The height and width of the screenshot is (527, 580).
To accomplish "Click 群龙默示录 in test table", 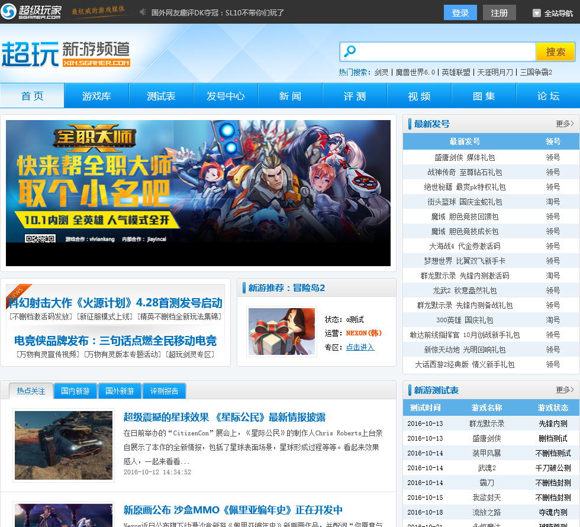I will coord(486,423).
